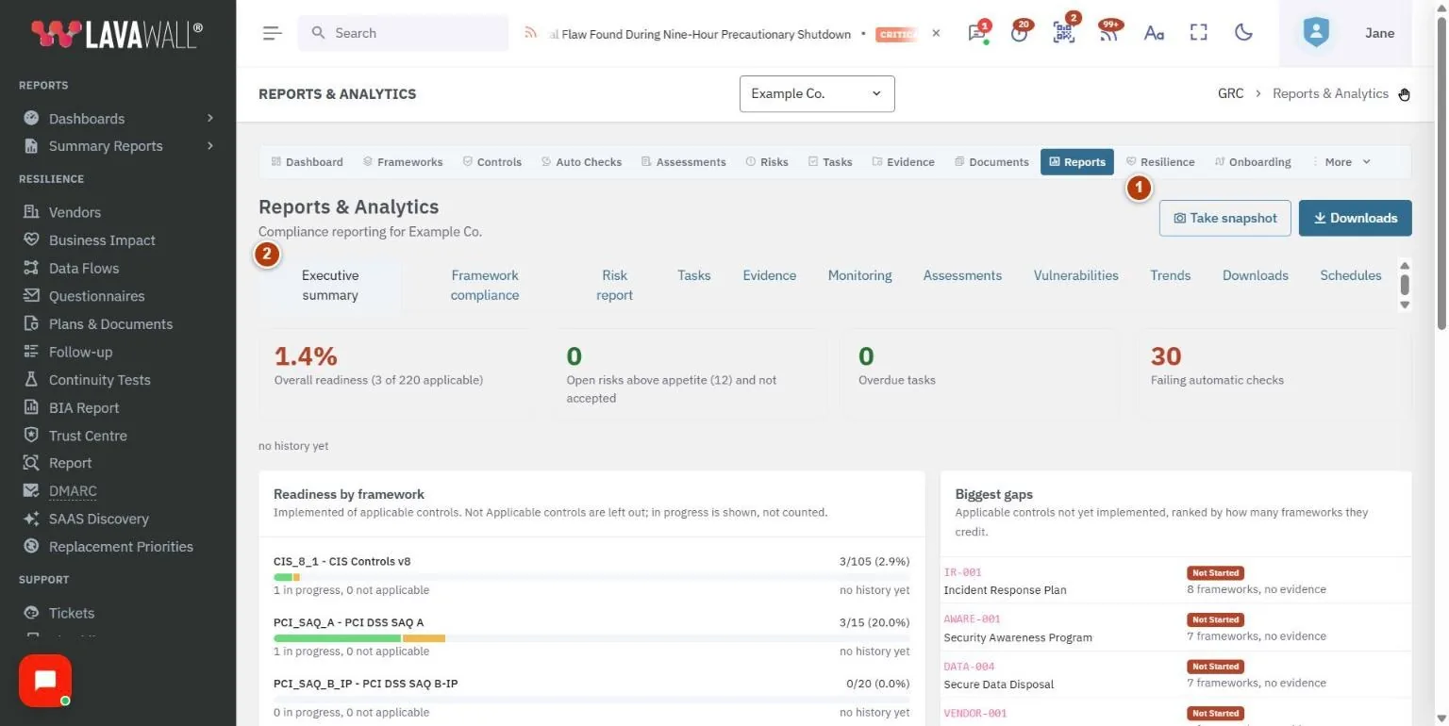
Task: Click the LavaWall logo
Action: [x=117, y=34]
